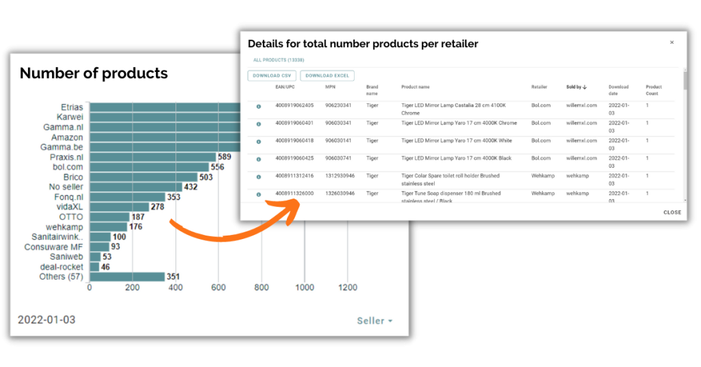Click info icon for Yaro 4000K White row

click(259, 141)
